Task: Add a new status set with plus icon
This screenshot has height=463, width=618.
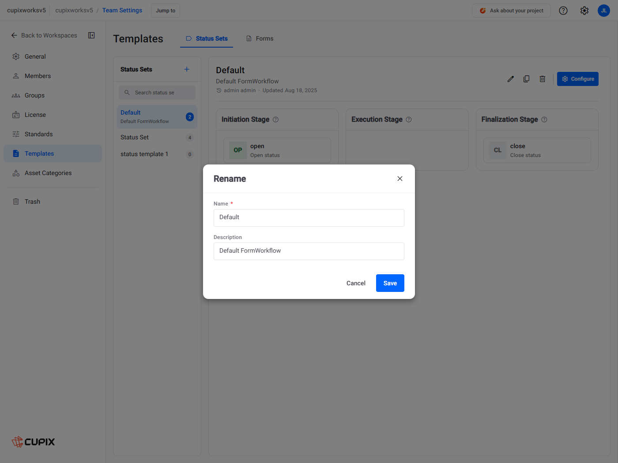Action: pyautogui.click(x=187, y=69)
